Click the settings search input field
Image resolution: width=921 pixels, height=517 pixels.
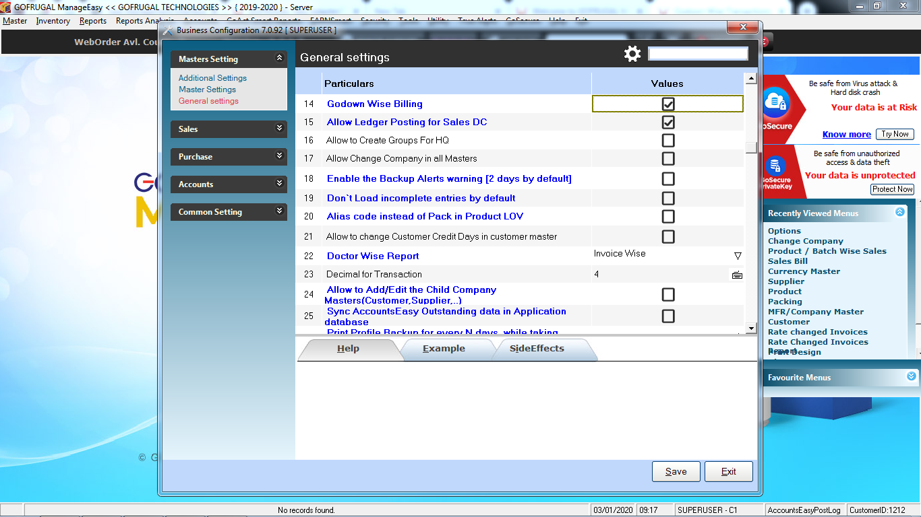(x=698, y=54)
